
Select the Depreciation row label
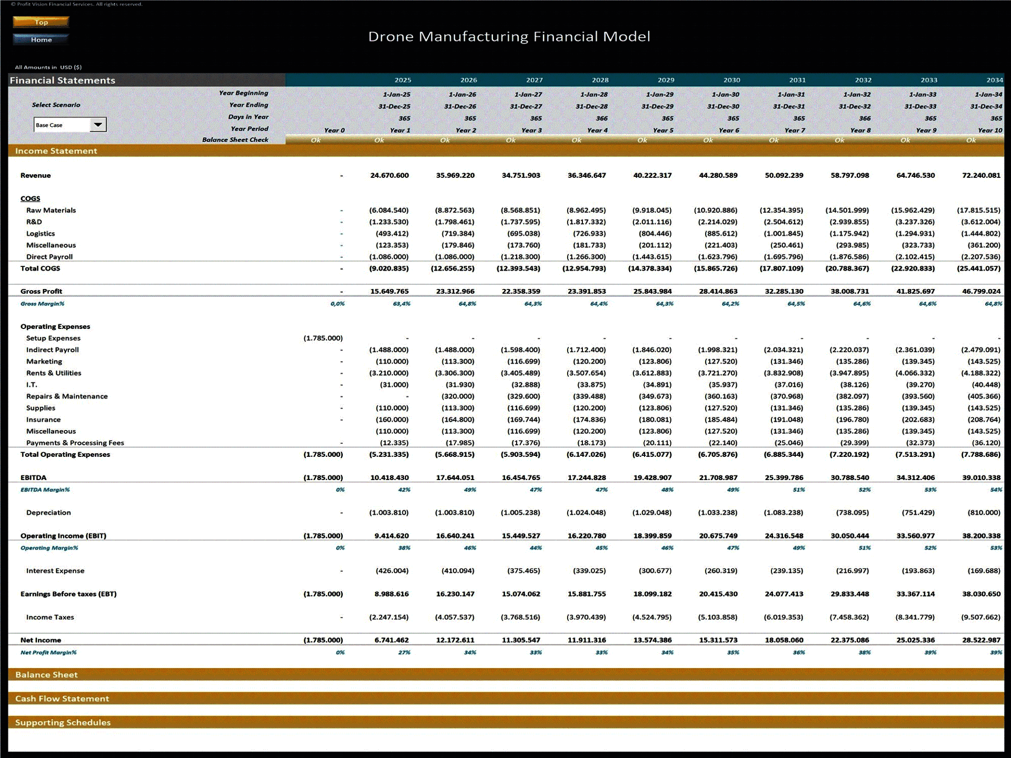coord(48,513)
